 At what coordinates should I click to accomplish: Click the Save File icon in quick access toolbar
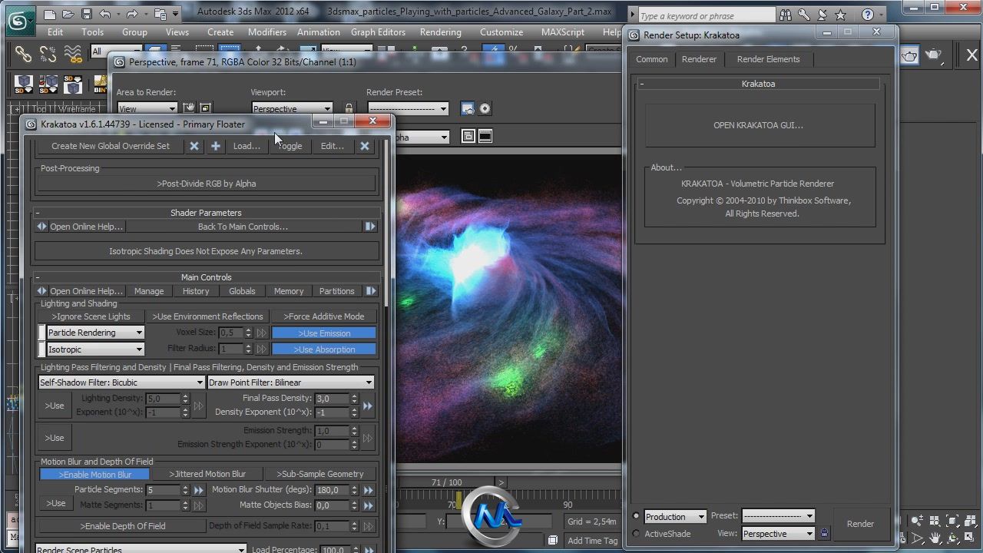pyautogui.click(x=87, y=14)
